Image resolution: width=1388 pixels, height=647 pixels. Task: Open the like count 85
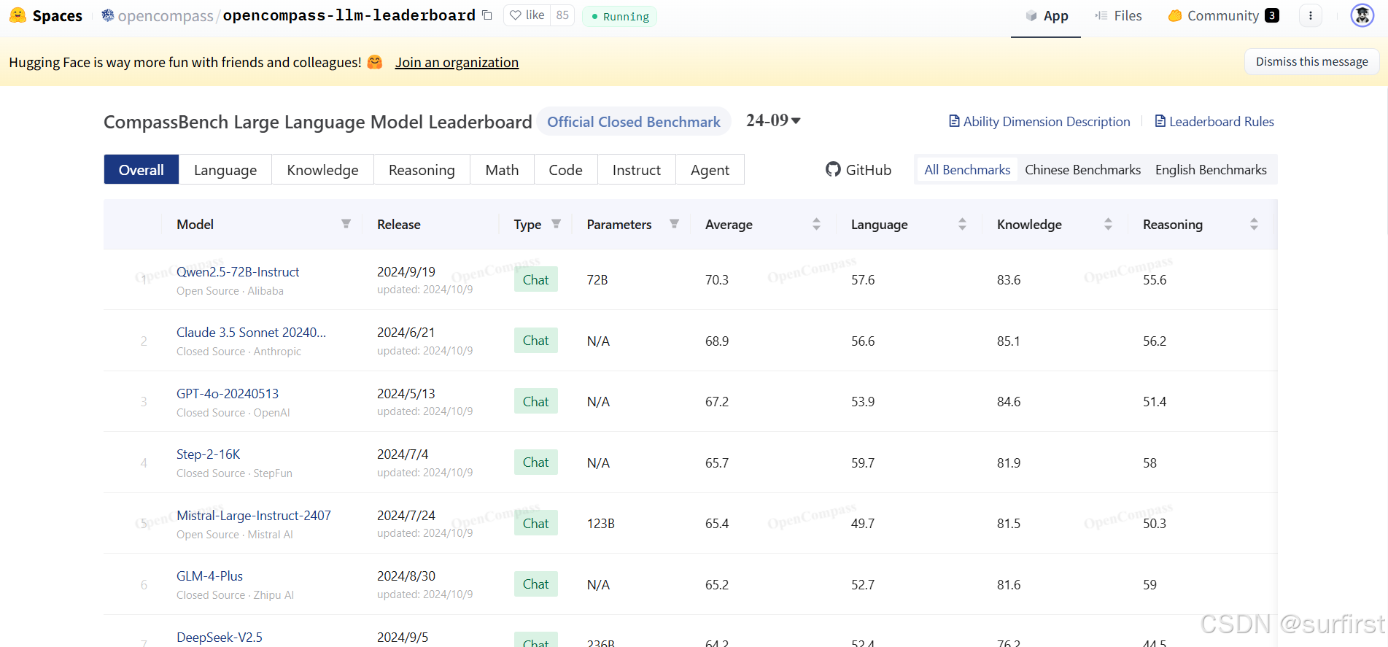tap(562, 15)
